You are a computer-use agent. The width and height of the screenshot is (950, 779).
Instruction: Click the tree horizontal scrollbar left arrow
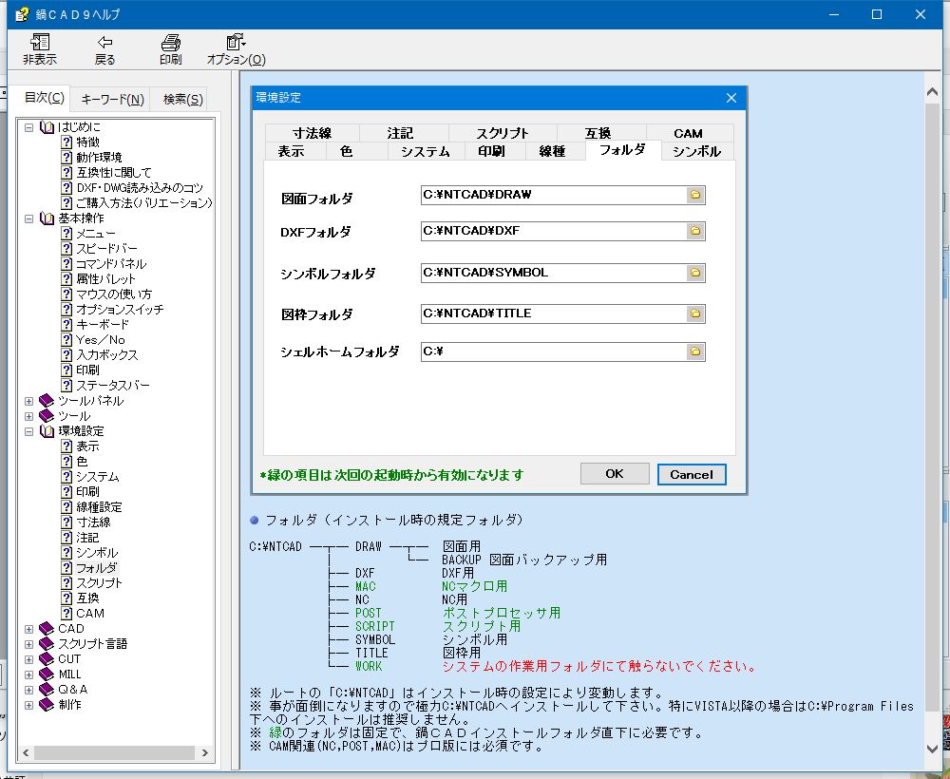[x=26, y=753]
